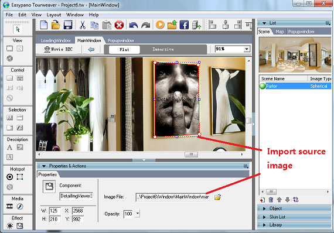
Task: Browse for image file with folder icon
Action: click(x=217, y=197)
